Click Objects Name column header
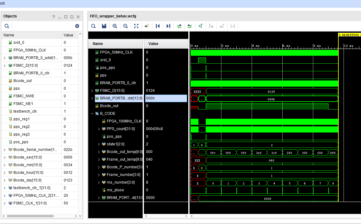The height and width of the screenshot is (224, 361). pos(9,35)
